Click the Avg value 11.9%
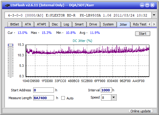Screen dimensions: 159x115 click(95, 33)
